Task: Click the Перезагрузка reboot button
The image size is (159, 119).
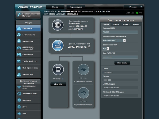Action: (76, 7)
